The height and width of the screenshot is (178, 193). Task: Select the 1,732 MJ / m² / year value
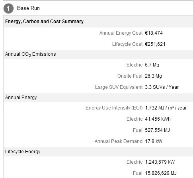(166, 108)
